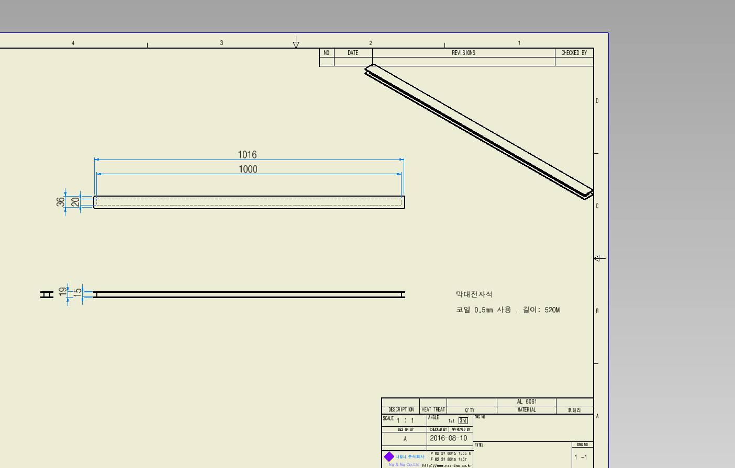The image size is (735, 468).
Task: Click the H-shaped cross-section profile symbol
Action: [x=47, y=294]
